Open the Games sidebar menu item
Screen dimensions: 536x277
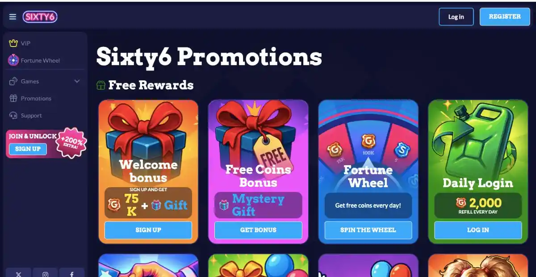click(x=45, y=81)
